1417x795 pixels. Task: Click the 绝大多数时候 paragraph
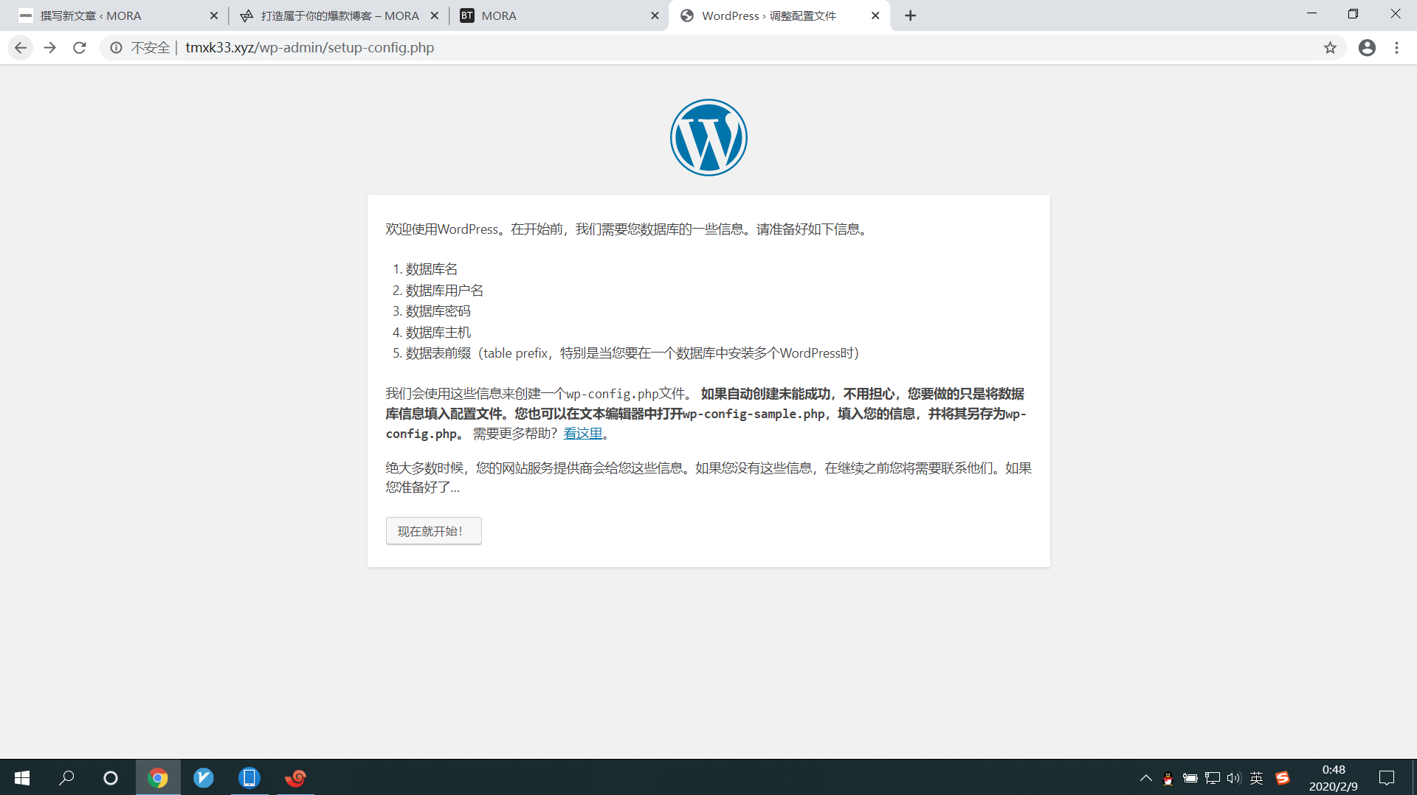coord(708,478)
